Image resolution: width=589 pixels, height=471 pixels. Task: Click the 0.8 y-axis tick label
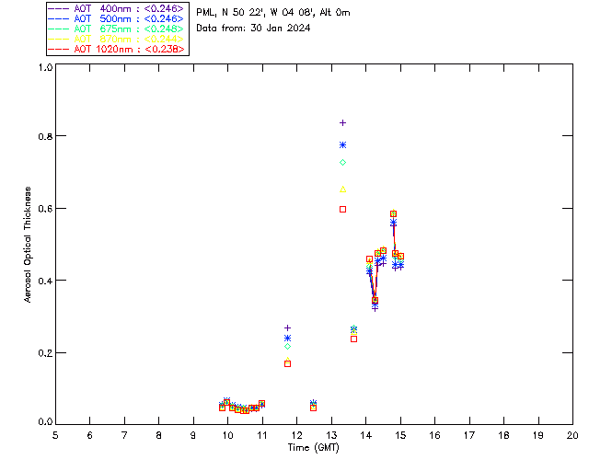[x=45, y=136]
